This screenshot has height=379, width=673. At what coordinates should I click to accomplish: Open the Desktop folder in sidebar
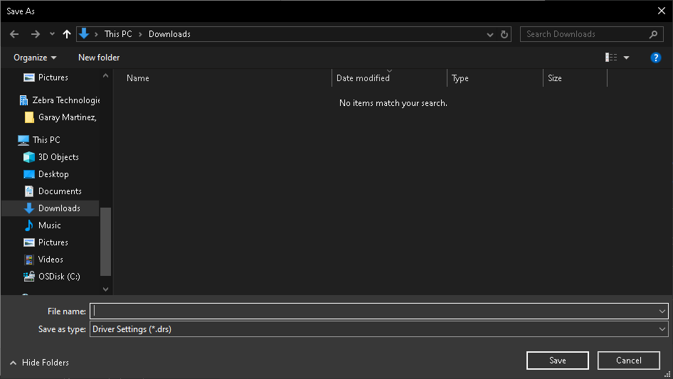pyautogui.click(x=53, y=174)
